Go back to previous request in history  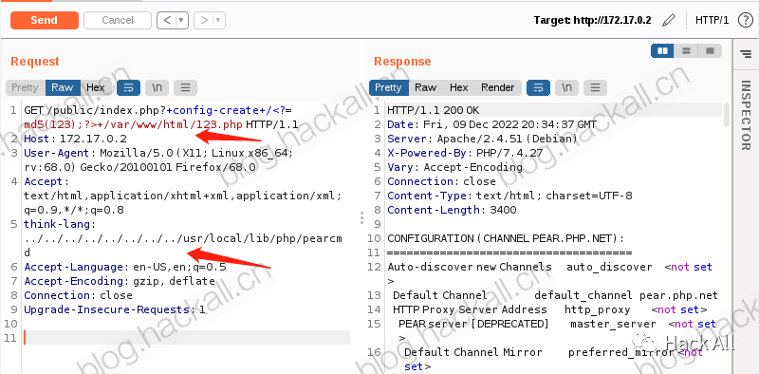click(167, 20)
